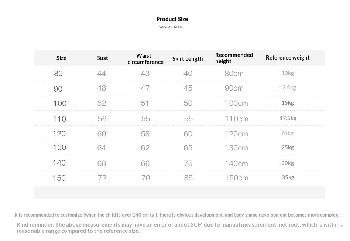Screen dimensions: 350x241
Task: Click the "Kind reminder" measurement error note
Action: pyautogui.click(x=180, y=228)
